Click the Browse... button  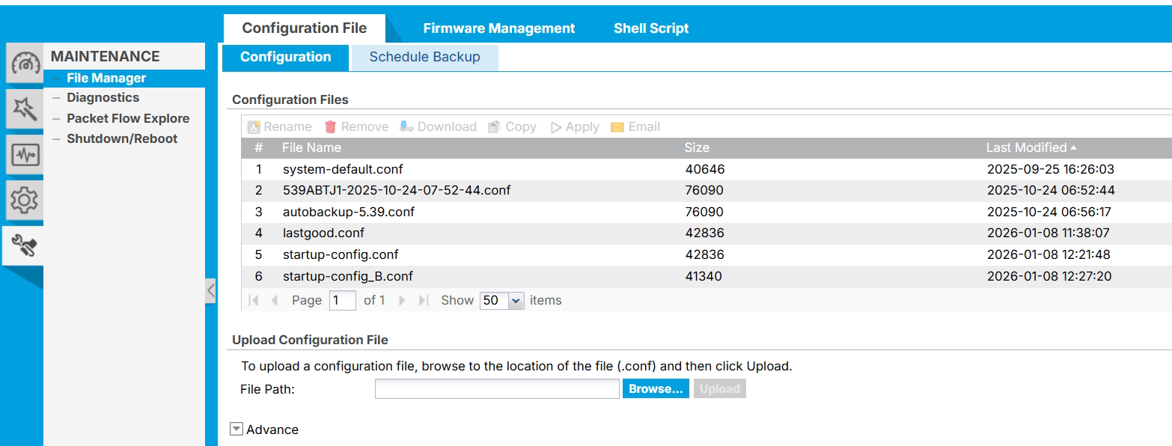tap(656, 389)
